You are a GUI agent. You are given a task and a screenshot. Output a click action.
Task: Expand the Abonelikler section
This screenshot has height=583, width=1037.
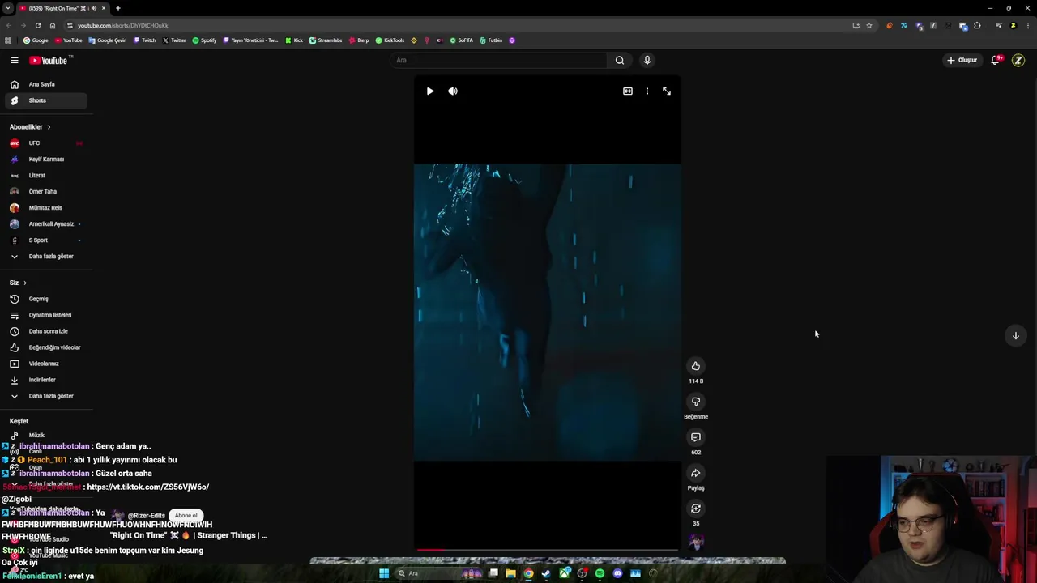(30, 127)
